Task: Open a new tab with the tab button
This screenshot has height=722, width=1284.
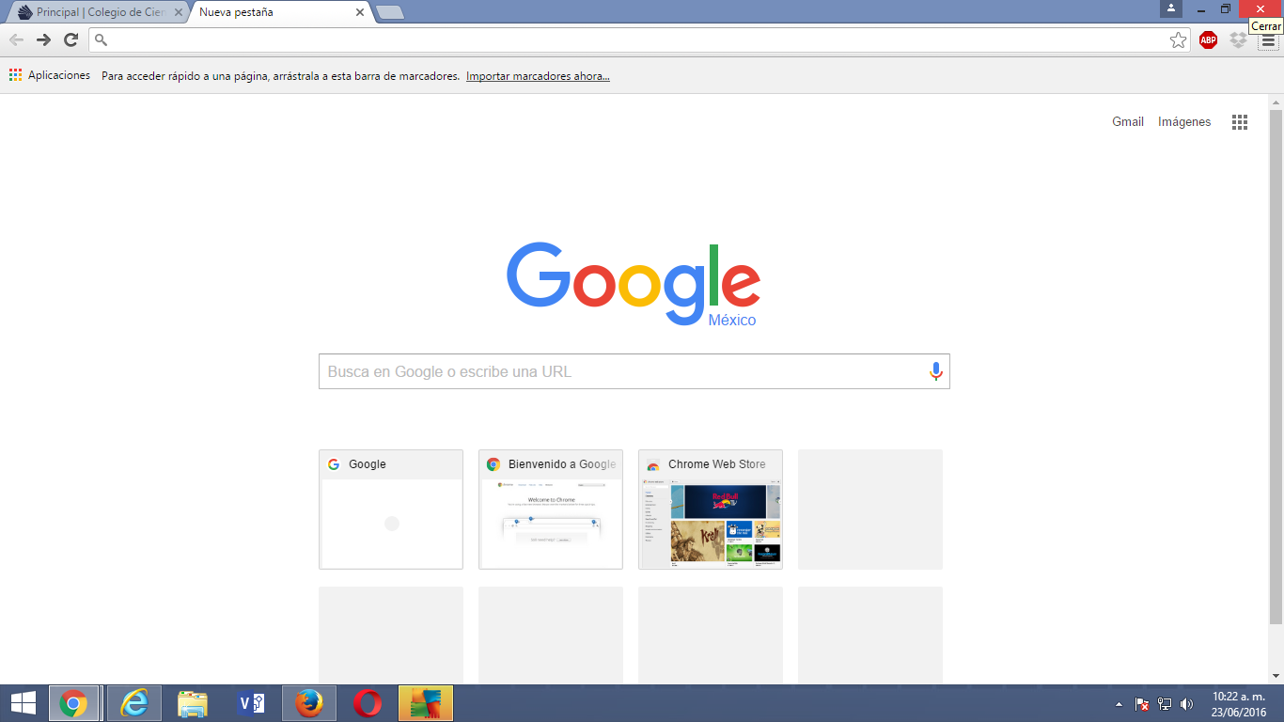Action: [x=390, y=13]
